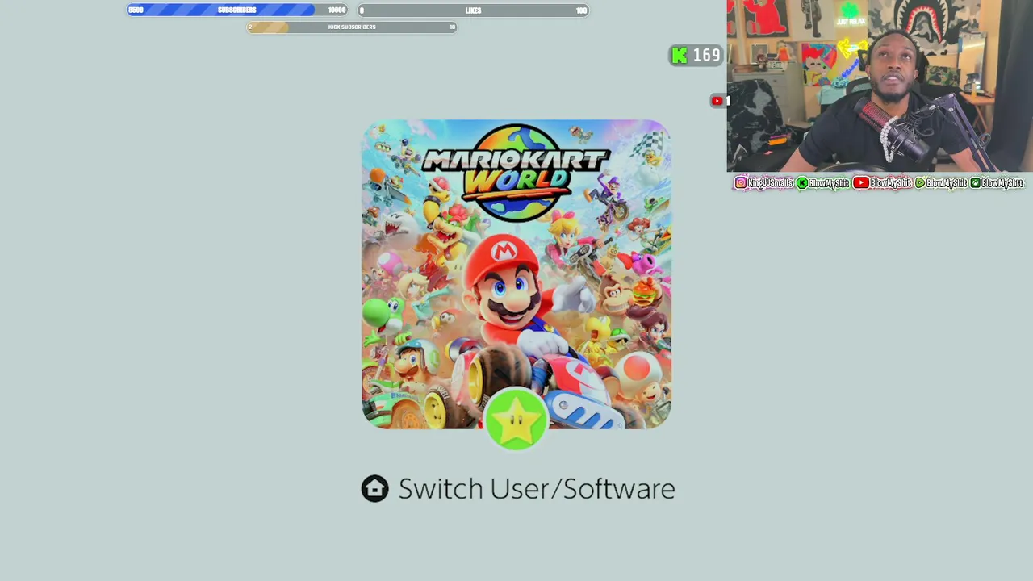Click the Subscribers goal progress bar
Screen dimensions: 1033x581
[x=236, y=10]
